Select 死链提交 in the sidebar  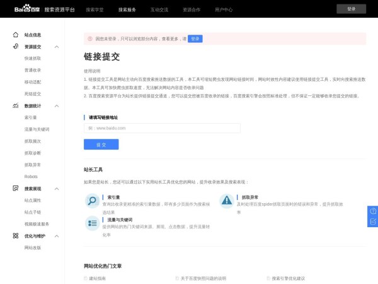click(33, 93)
